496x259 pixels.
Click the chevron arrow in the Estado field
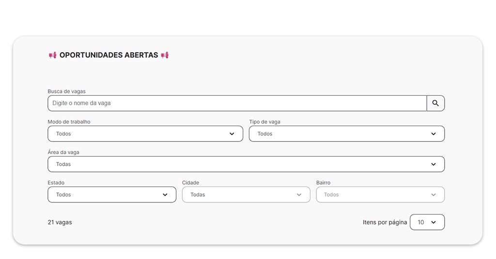tap(165, 195)
